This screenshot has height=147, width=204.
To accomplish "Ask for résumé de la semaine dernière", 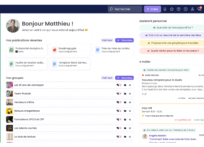I will point(172,35).
